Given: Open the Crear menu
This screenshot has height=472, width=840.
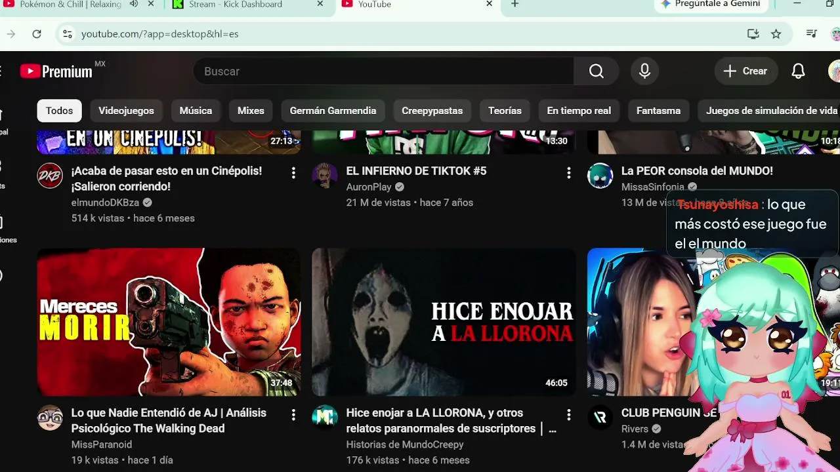Looking at the screenshot, I should (745, 71).
